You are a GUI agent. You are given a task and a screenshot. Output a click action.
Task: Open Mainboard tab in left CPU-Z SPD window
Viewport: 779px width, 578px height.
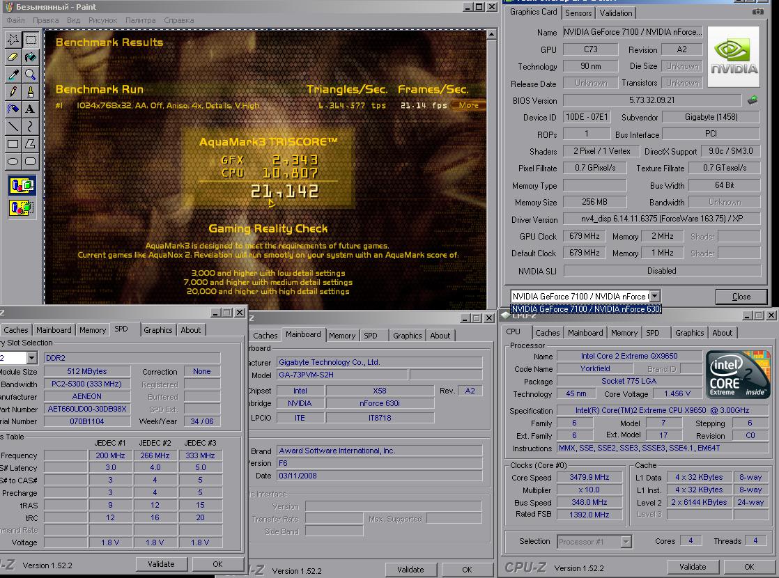click(x=54, y=329)
